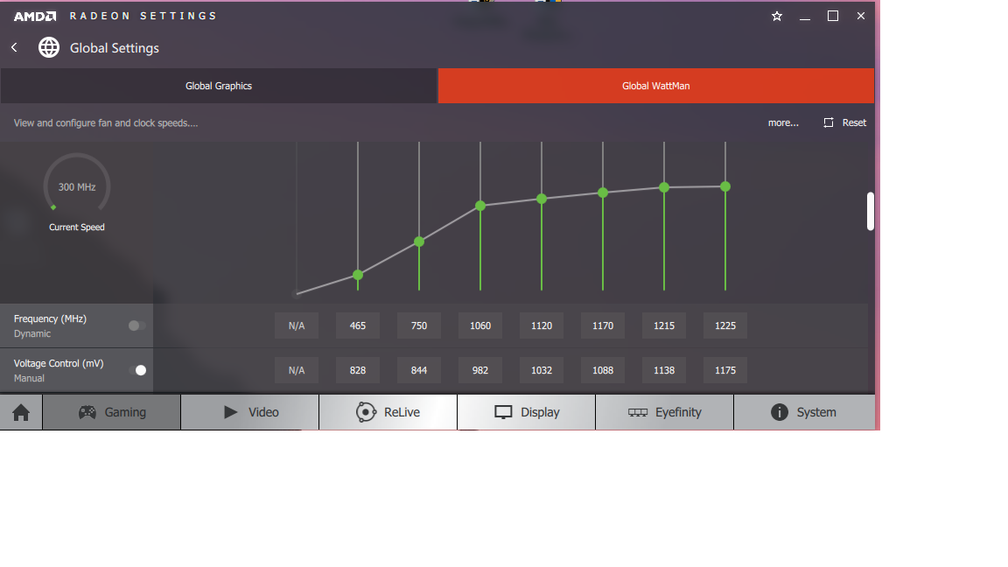Click the Frequency N/A field
1008x567 pixels.
coord(297,325)
